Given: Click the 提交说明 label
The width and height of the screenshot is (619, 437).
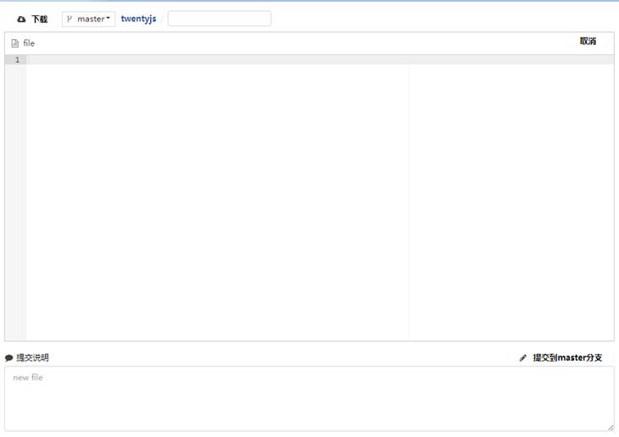Looking at the screenshot, I should click(32, 357).
